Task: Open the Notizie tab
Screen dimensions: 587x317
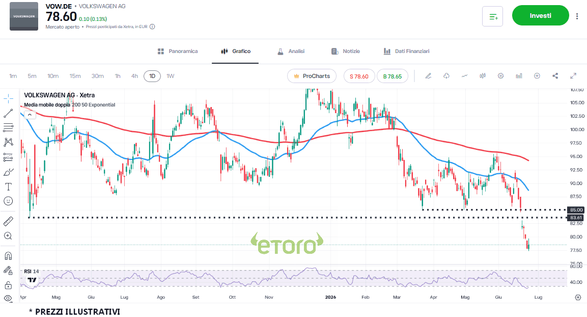Action: click(x=346, y=51)
